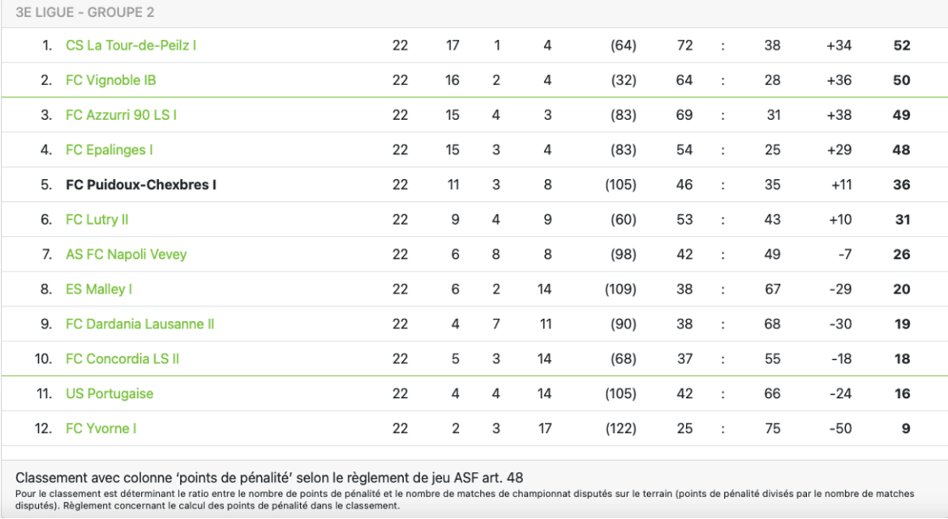
Task: Open CS La Tour-de-Peilz I team link
Action: 131,45
